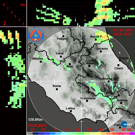Click the 40 dBZ scale value
Viewport: 135px width, 135px height.
click(x=100, y=130)
